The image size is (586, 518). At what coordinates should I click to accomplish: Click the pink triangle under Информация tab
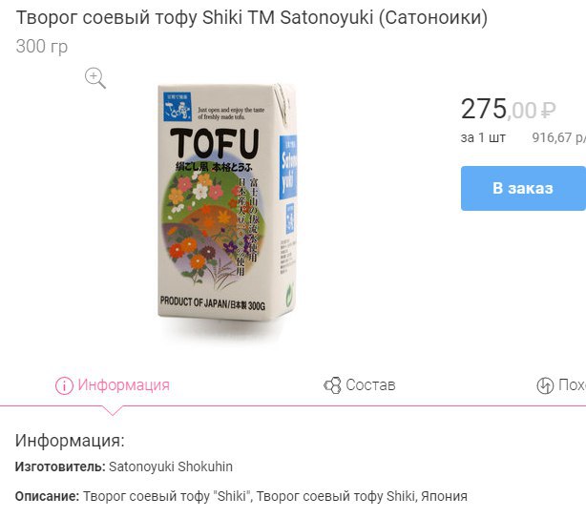(112, 411)
